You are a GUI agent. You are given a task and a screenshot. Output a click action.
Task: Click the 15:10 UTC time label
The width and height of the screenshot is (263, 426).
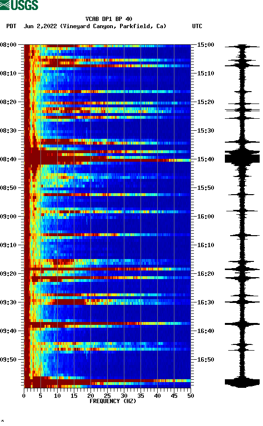[205, 73]
